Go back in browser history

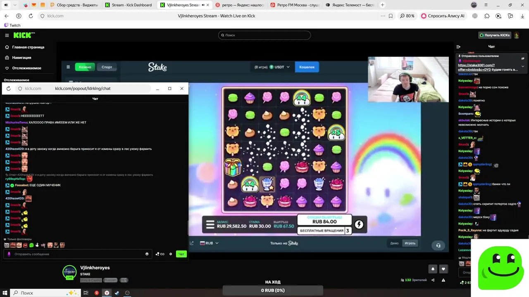(6, 16)
